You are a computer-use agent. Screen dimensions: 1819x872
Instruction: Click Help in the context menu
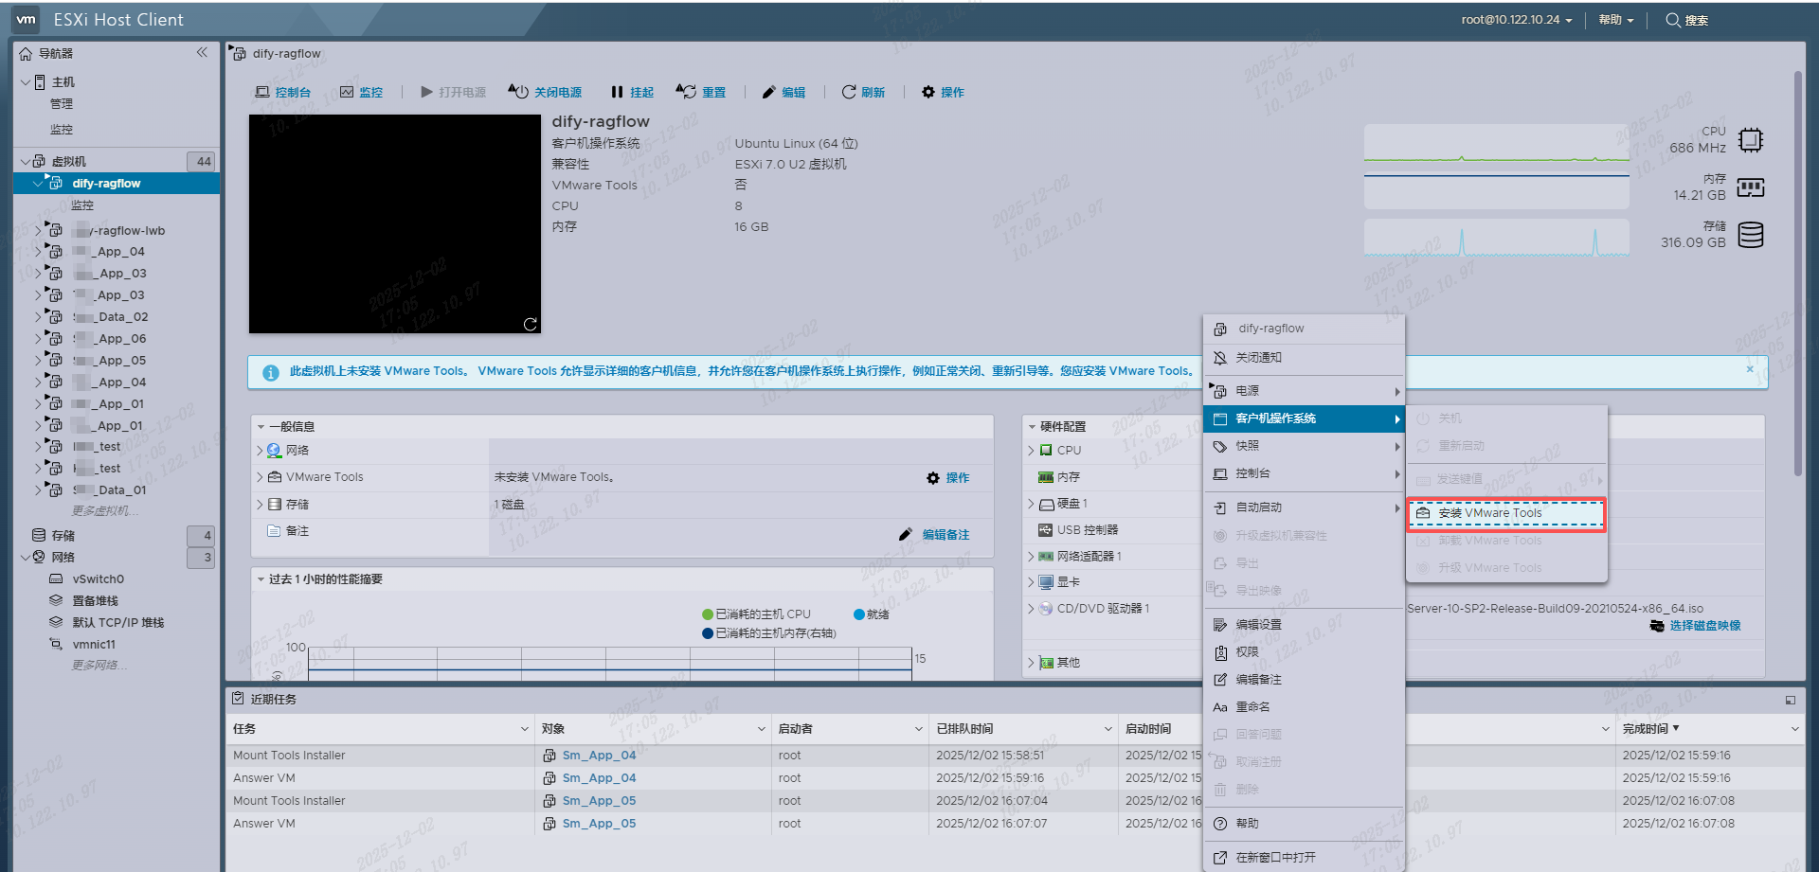coord(1304,824)
